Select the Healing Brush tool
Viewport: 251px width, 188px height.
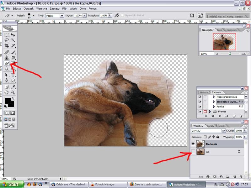7,52
